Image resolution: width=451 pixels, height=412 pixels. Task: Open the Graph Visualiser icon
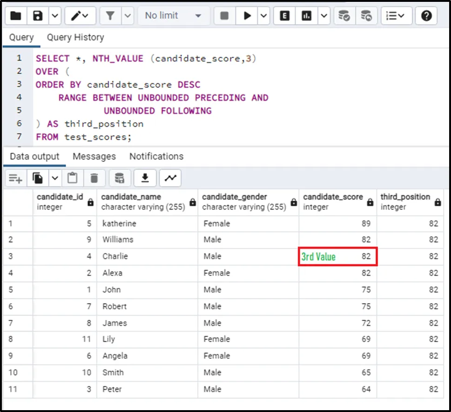pos(170,178)
